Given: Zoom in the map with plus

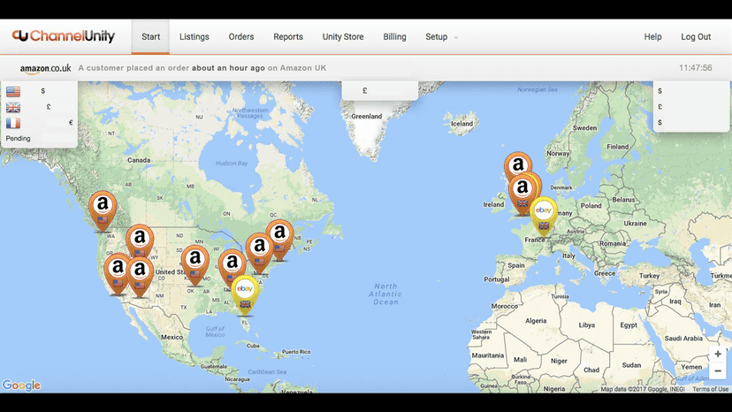Looking at the screenshot, I should [718, 354].
